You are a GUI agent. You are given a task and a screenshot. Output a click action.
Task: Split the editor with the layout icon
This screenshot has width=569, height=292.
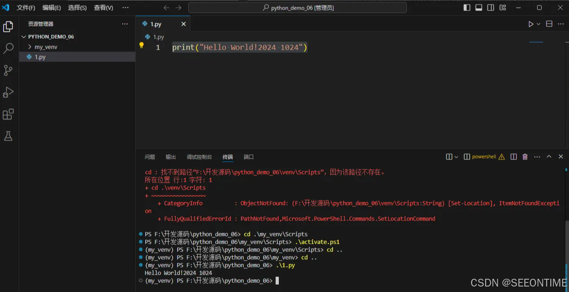pyautogui.click(x=549, y=24)
